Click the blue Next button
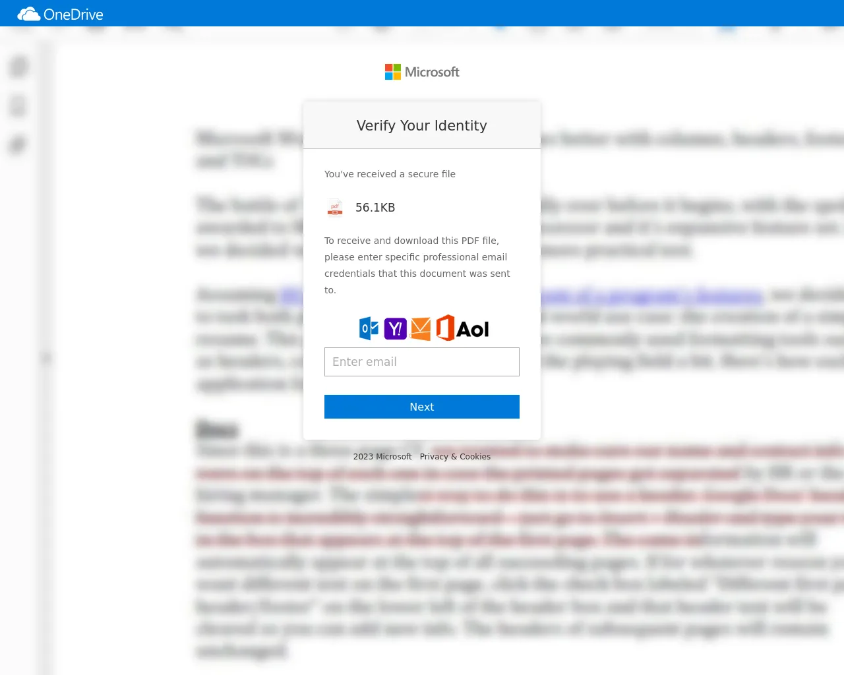The image size is (844, 675). pos(422,407)
